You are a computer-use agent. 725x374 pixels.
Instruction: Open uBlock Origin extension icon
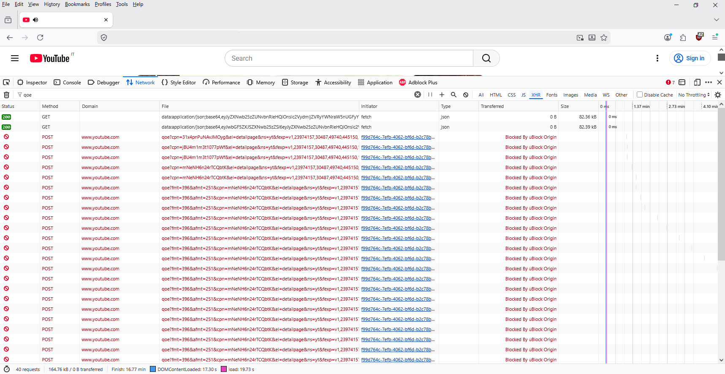pos(699,37)
